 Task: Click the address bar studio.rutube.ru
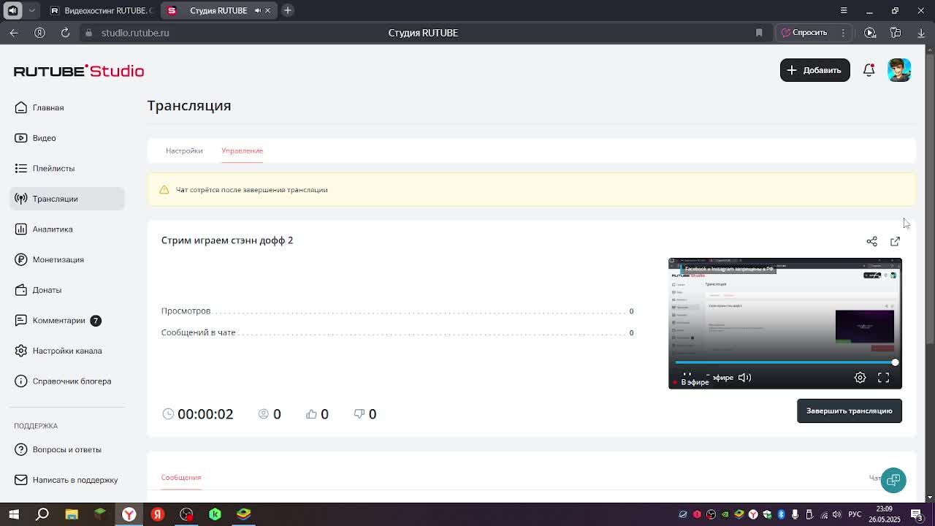tap(135, 33)
